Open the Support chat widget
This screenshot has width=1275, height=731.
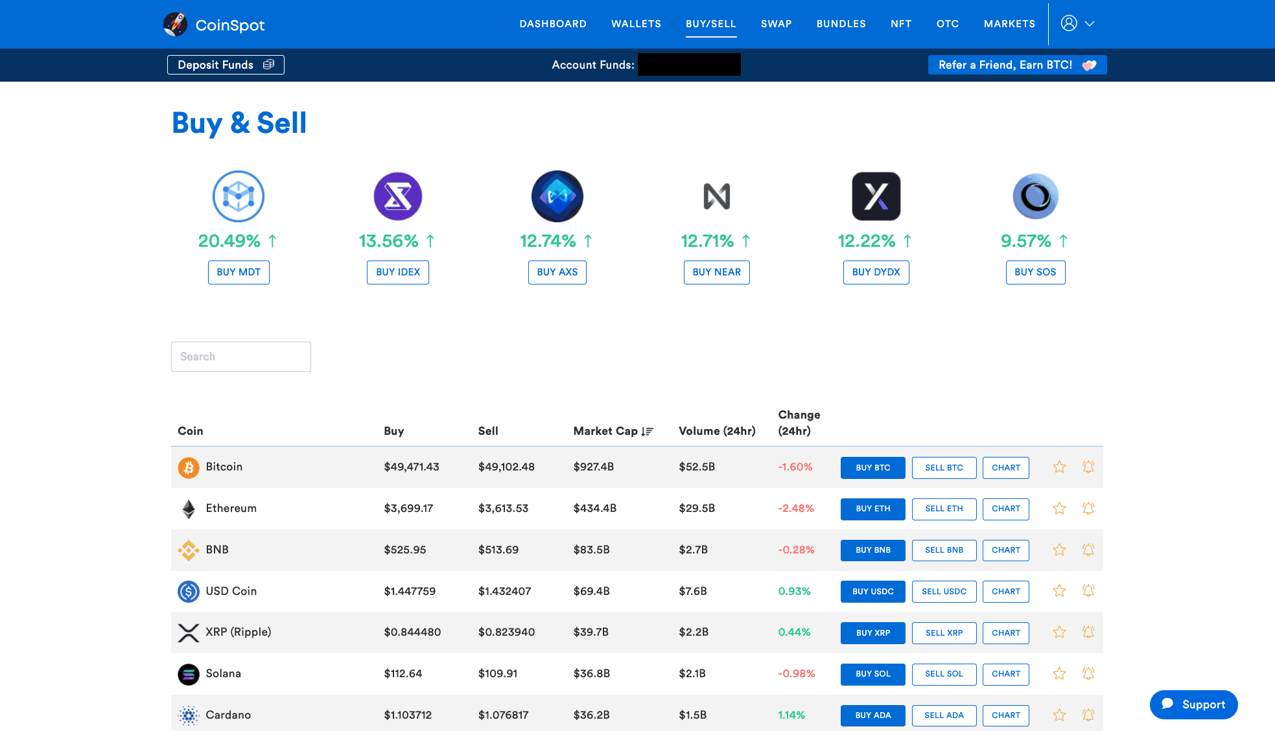1193,704
